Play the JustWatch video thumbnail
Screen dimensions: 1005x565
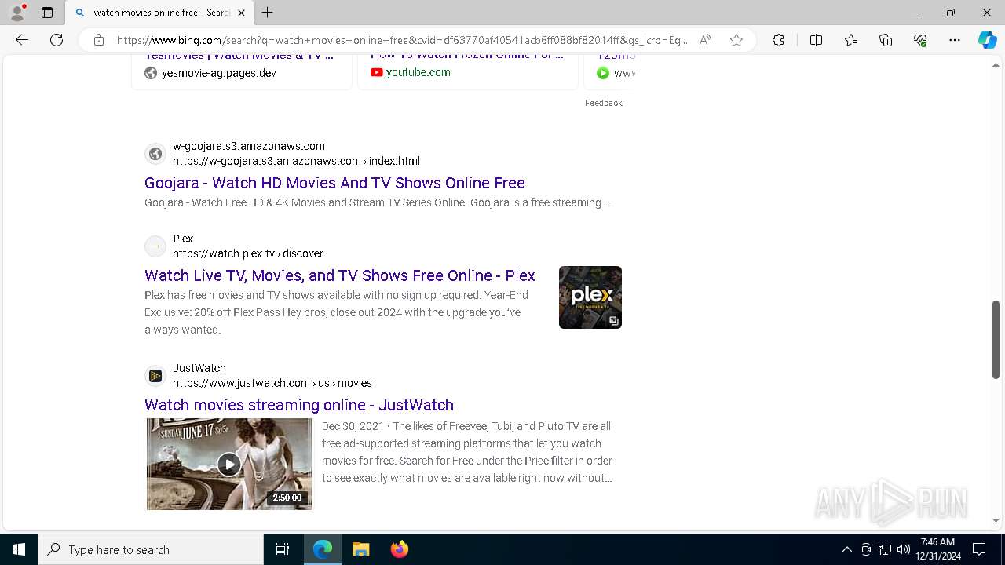[x=229, y=464]
